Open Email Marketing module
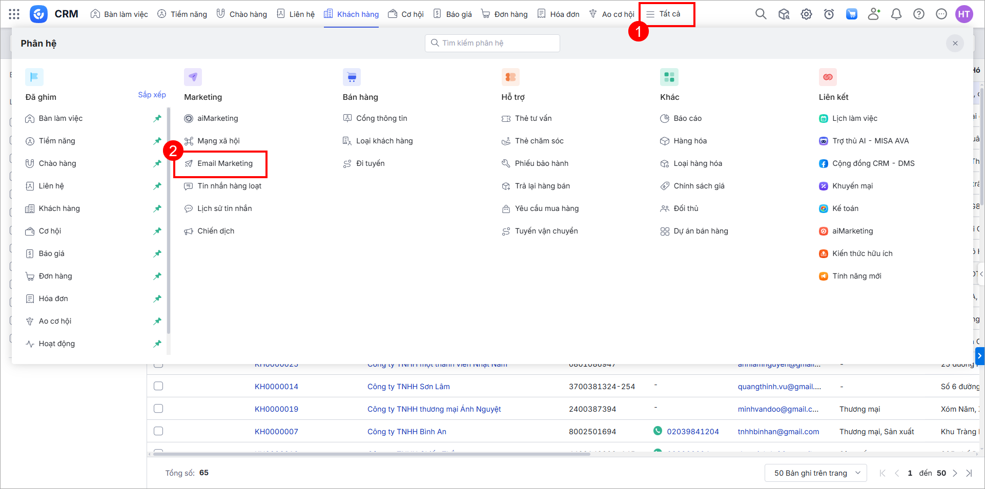 coord(224,163)
